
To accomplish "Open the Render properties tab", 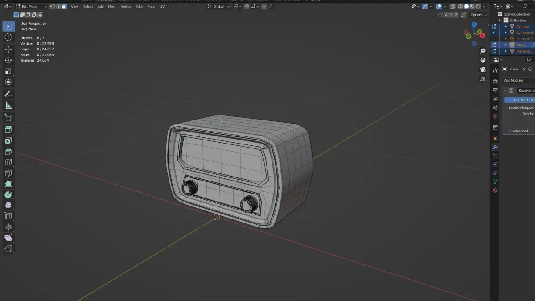I will pyautogui.click(x=495, y=81).
